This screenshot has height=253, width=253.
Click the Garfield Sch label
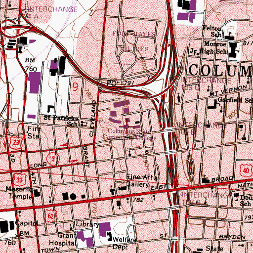235,100
